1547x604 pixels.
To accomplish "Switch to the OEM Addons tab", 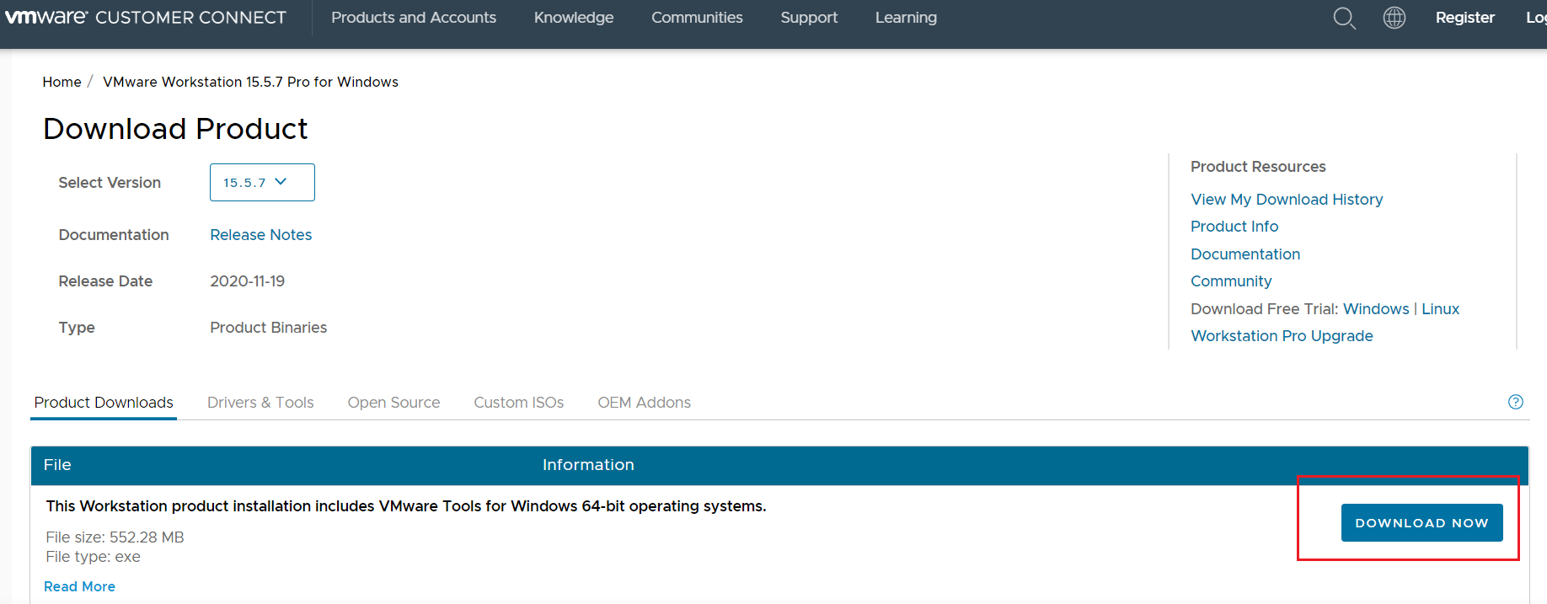I will [x=645, y=403].
